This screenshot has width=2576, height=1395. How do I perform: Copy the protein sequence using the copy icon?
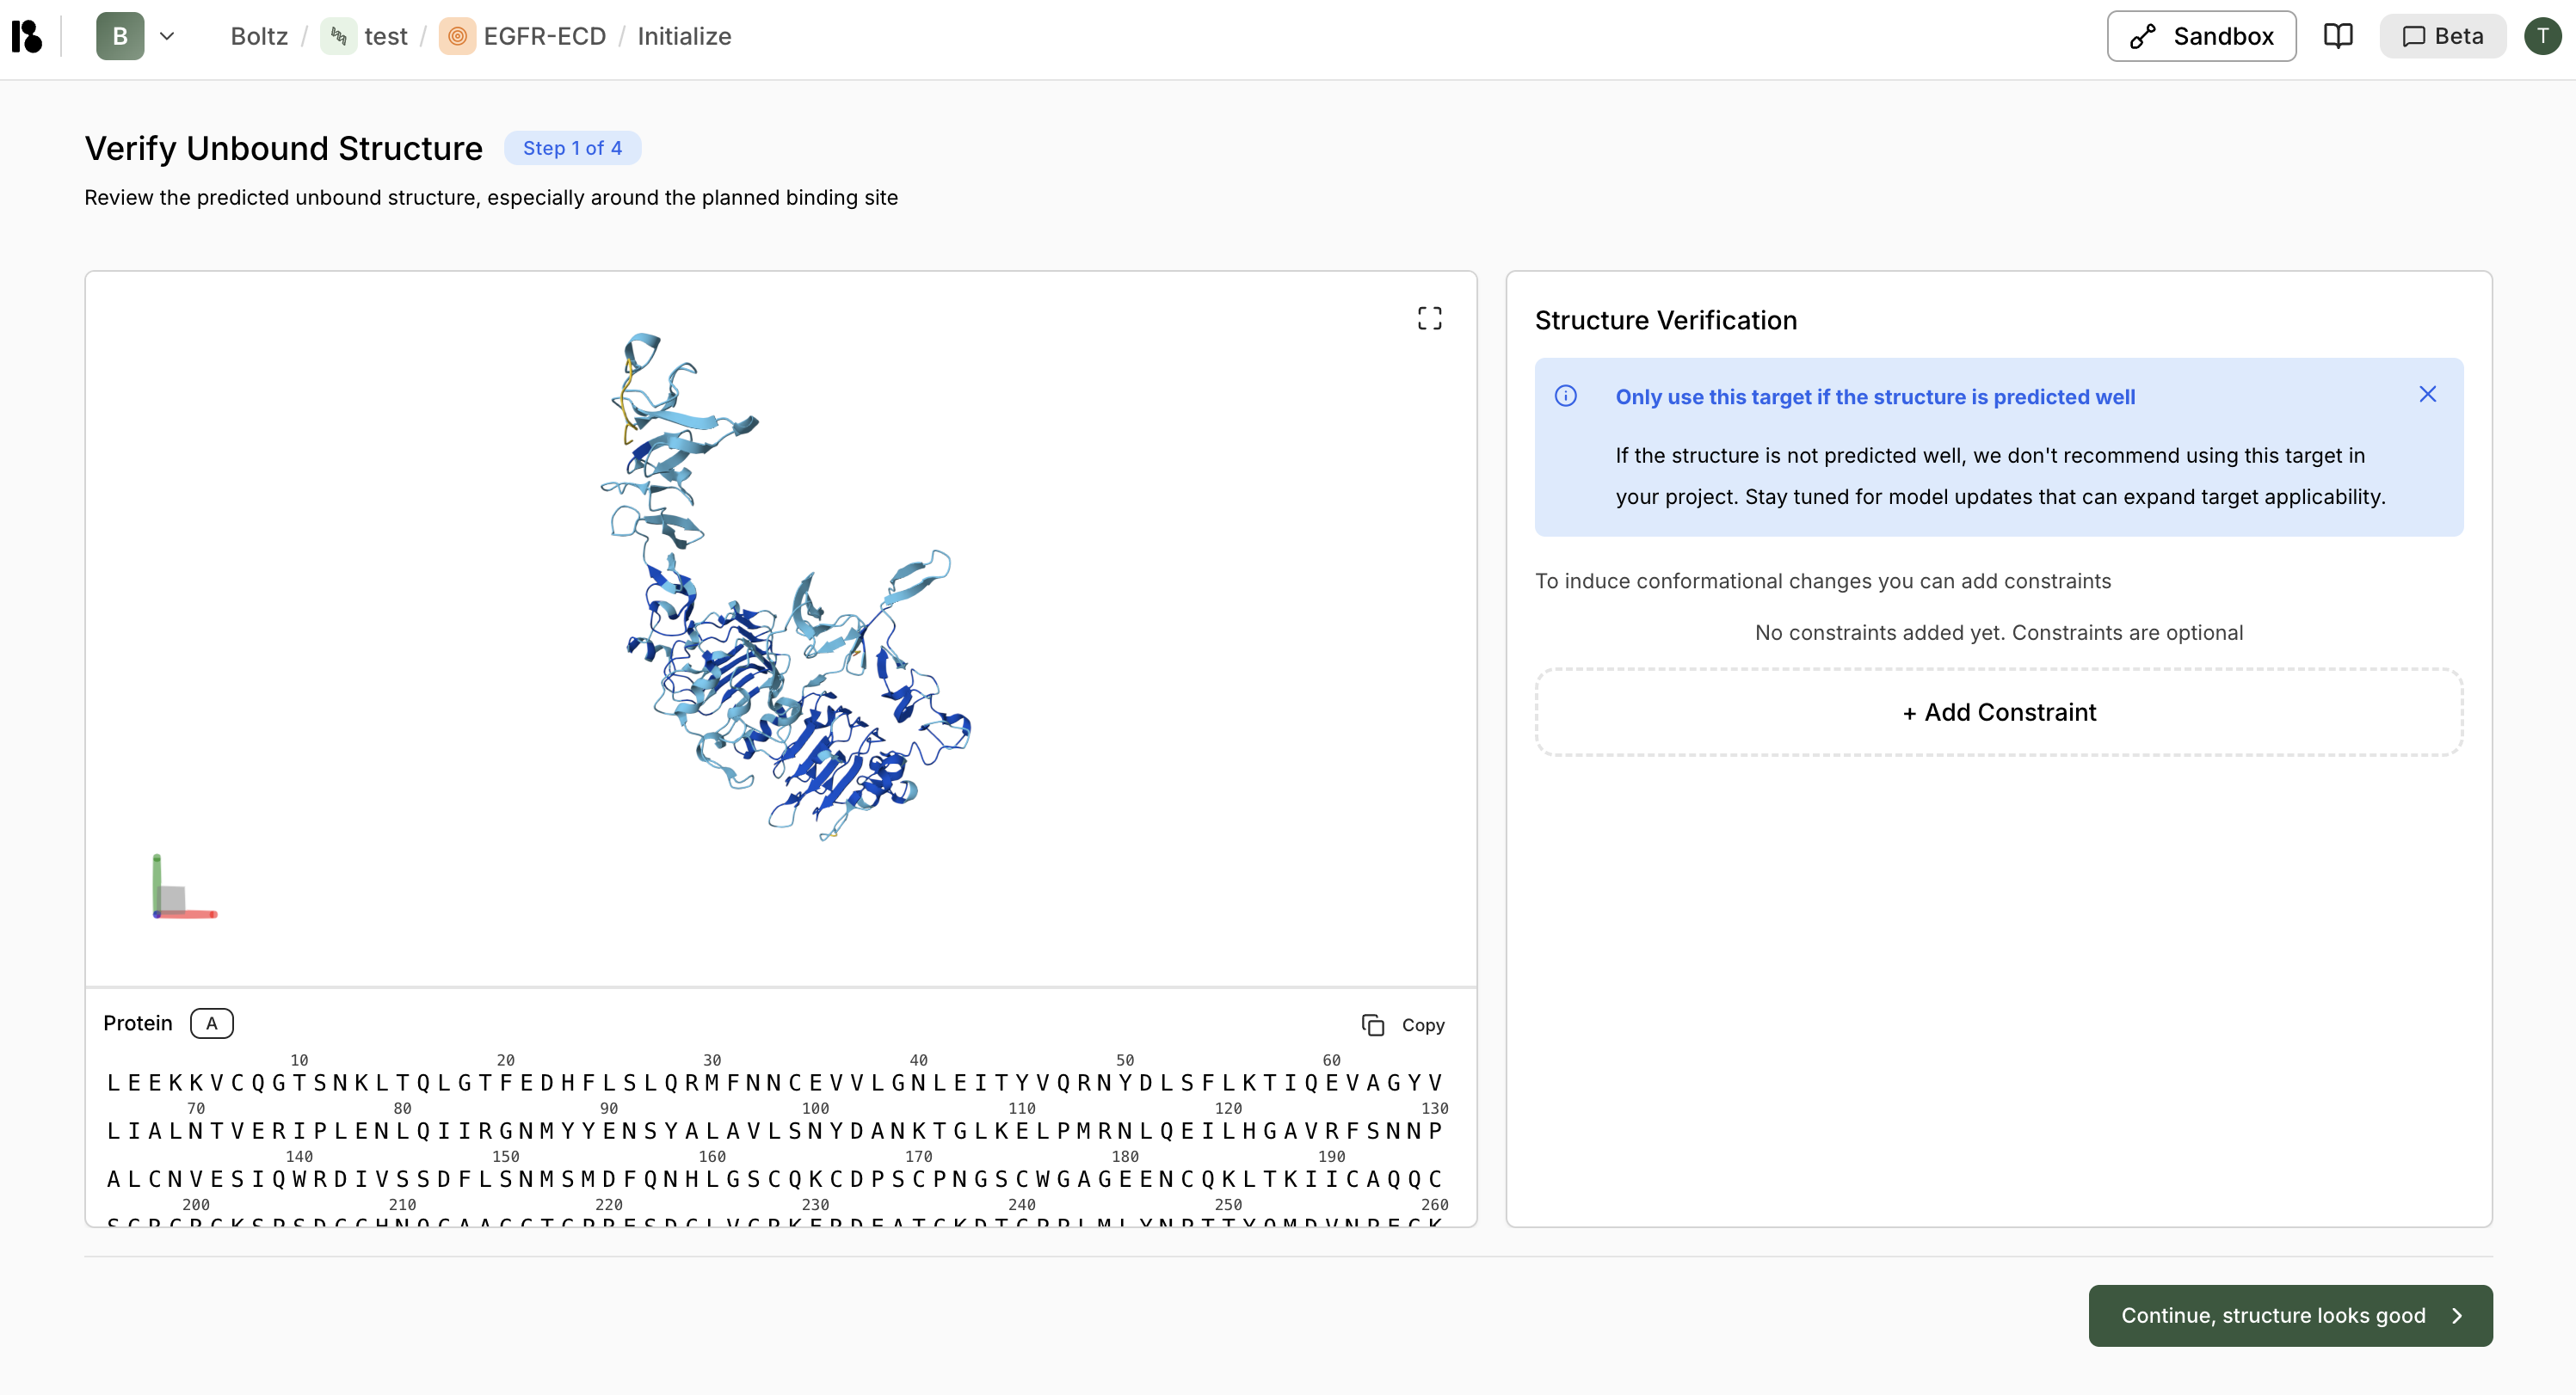[1403, 1024]
